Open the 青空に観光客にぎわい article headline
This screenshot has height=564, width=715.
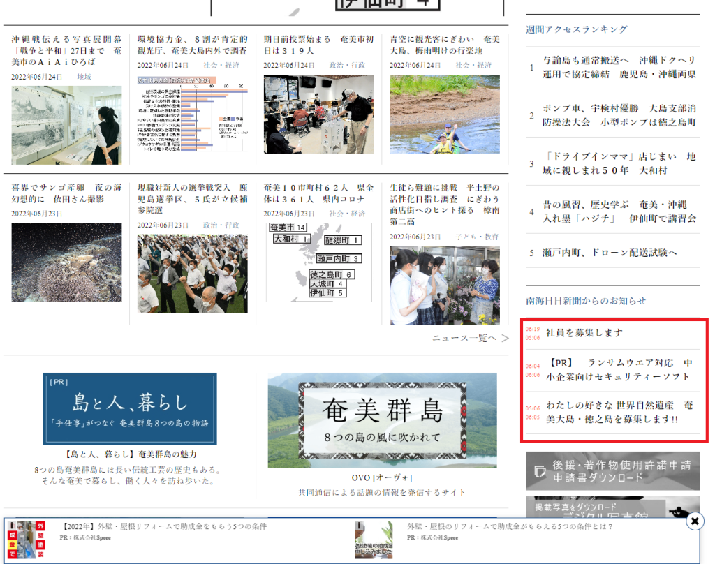(445, 45)
